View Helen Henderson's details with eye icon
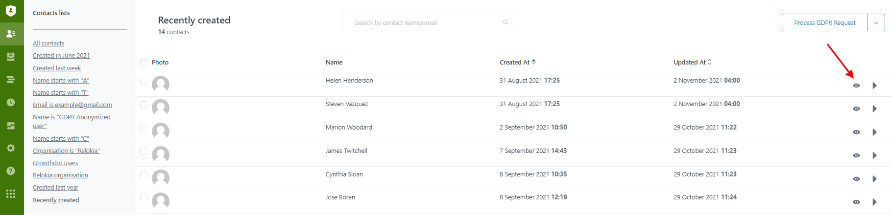Image resolution: width=891 pixels, height=215 pixels. coord(856,86)
